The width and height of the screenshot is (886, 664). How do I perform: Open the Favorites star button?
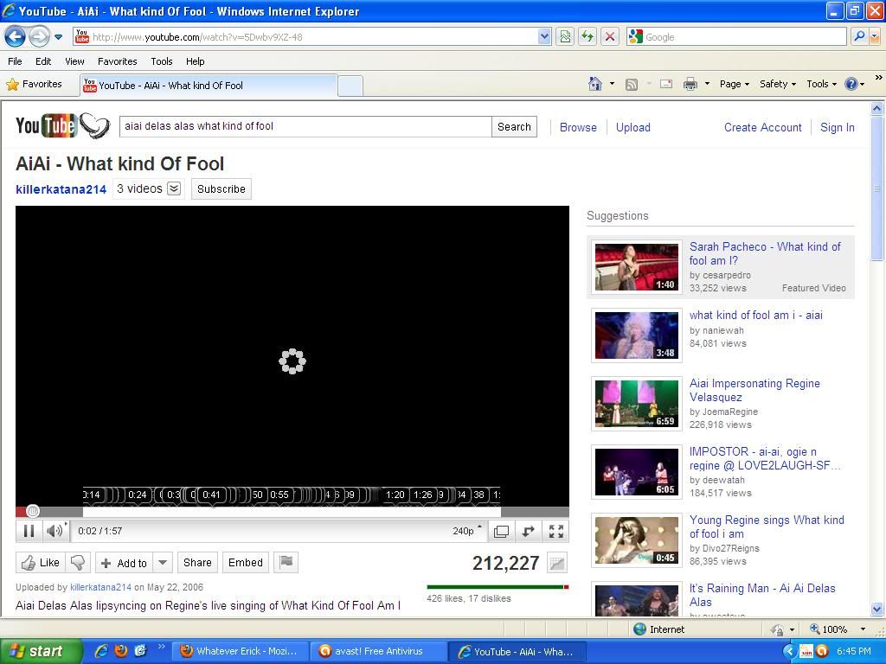pyautogui.click(x=34, y=85)
